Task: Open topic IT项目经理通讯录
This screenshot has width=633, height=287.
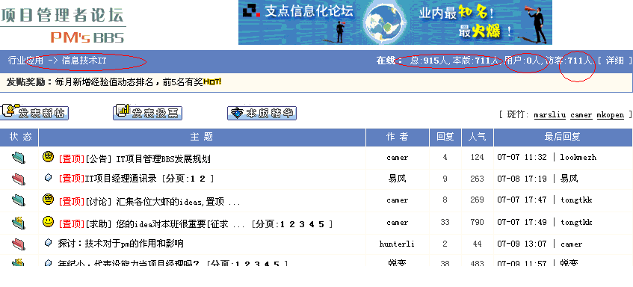Action: tap(121, 179)
